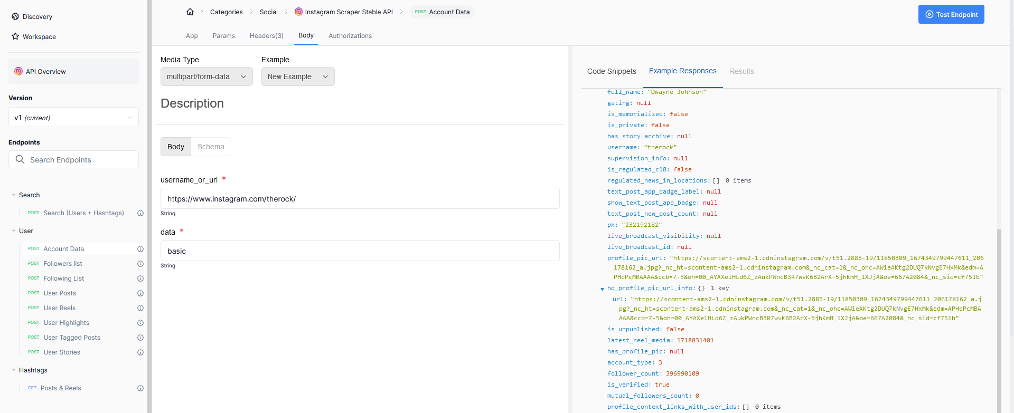
Task: Open the Version v1 (current) dropdown
Action: click(73, 118)
